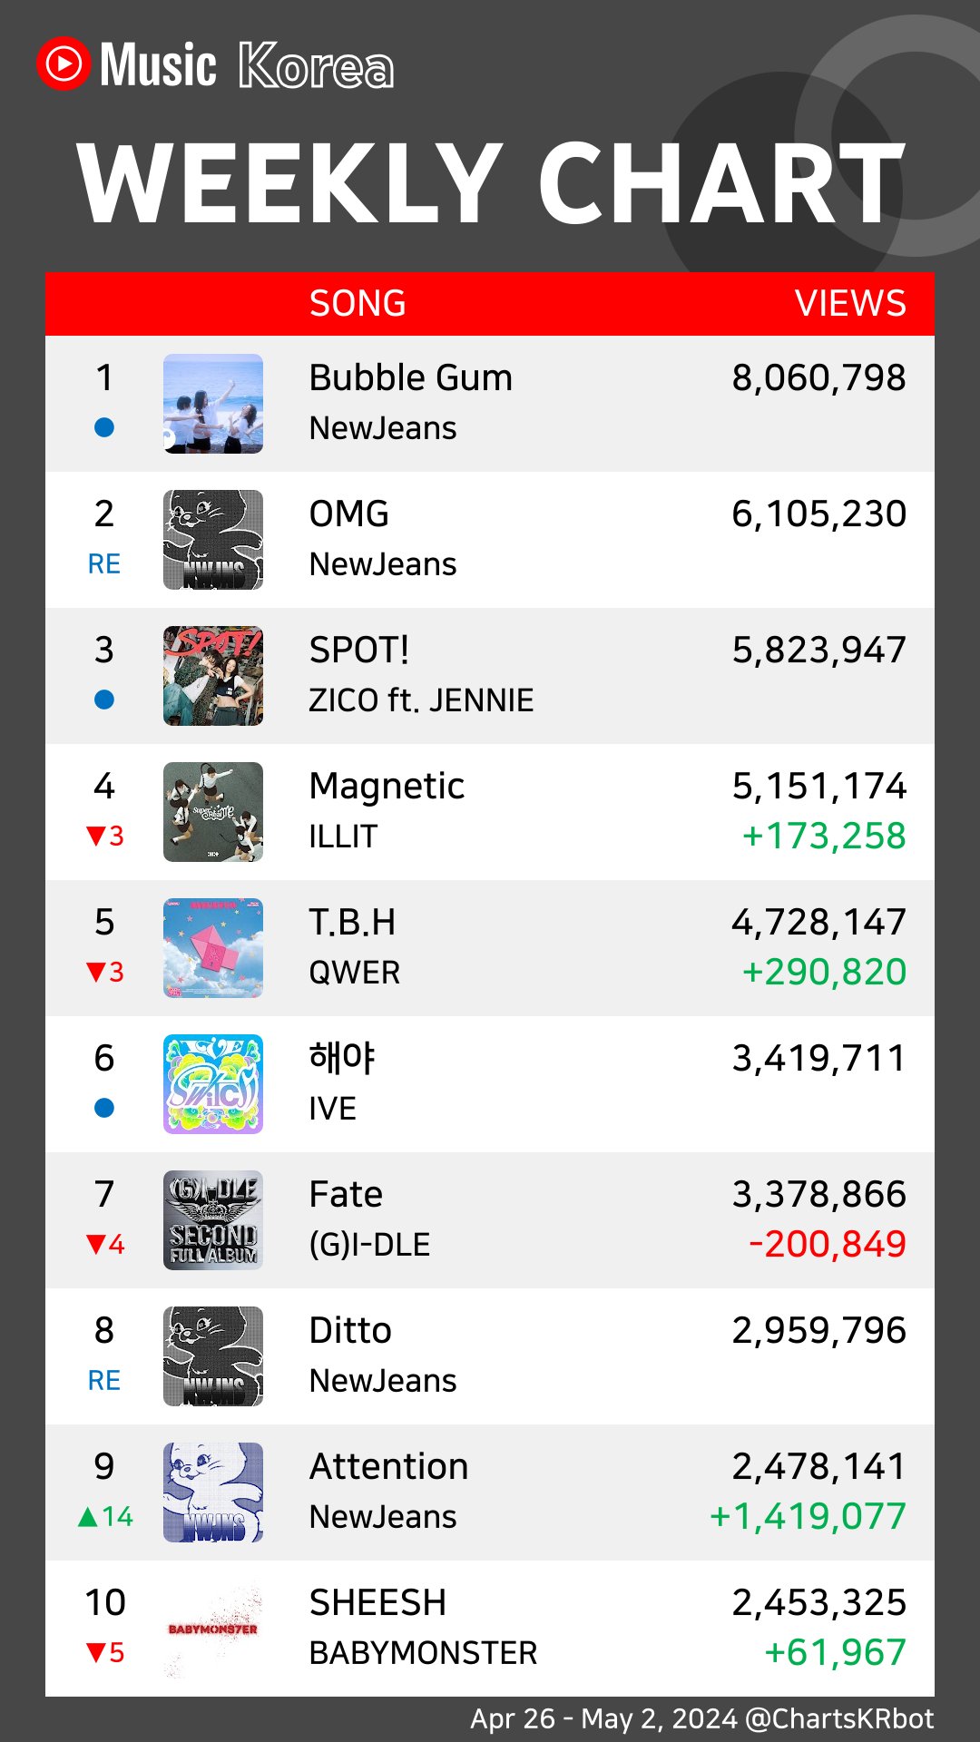Viewport: 980px width, 1742px height.
Task: Click the VIEWS column header
Action: [x=850, y=303]
